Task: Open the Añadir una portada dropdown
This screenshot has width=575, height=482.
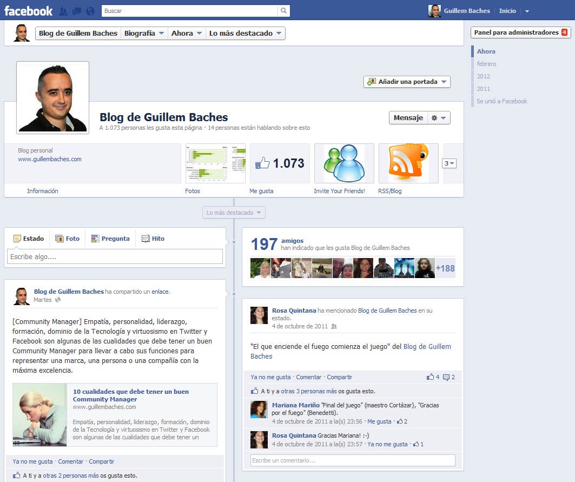Action: point(407,82)
